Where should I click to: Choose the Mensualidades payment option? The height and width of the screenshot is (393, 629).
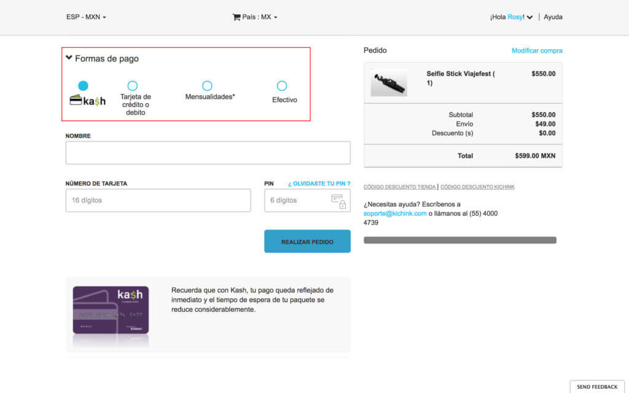pos(207,85)
